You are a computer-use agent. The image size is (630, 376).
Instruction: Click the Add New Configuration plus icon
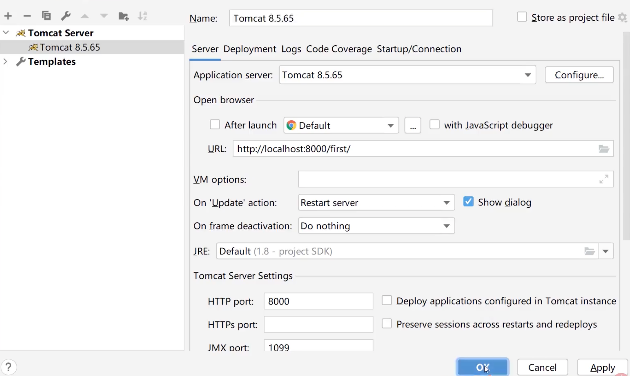tap(8, 16)
